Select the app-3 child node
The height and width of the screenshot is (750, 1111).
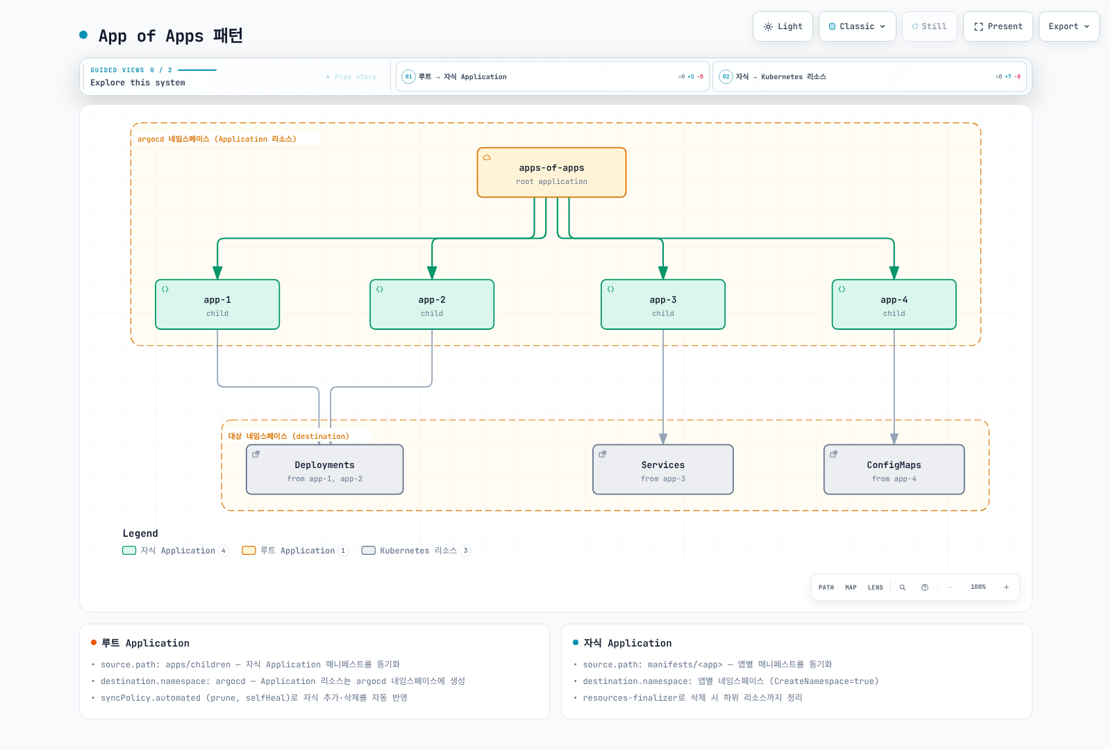(x=663, y=305)
